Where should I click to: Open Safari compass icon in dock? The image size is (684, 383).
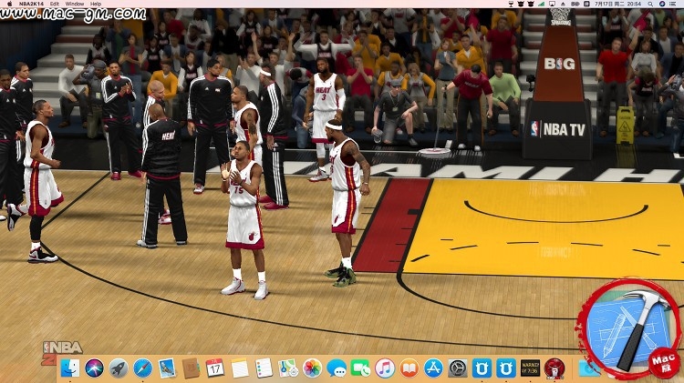pyautogui.click(x=142, y=368)
